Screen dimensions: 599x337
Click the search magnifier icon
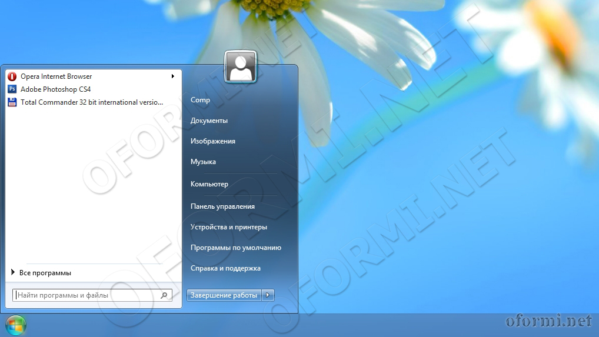point(164,295)
